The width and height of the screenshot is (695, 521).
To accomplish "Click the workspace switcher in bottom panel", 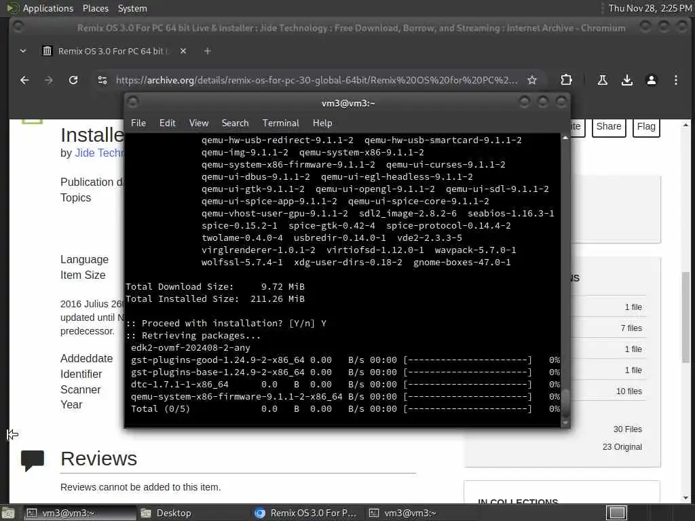I will tap(616, 513).
